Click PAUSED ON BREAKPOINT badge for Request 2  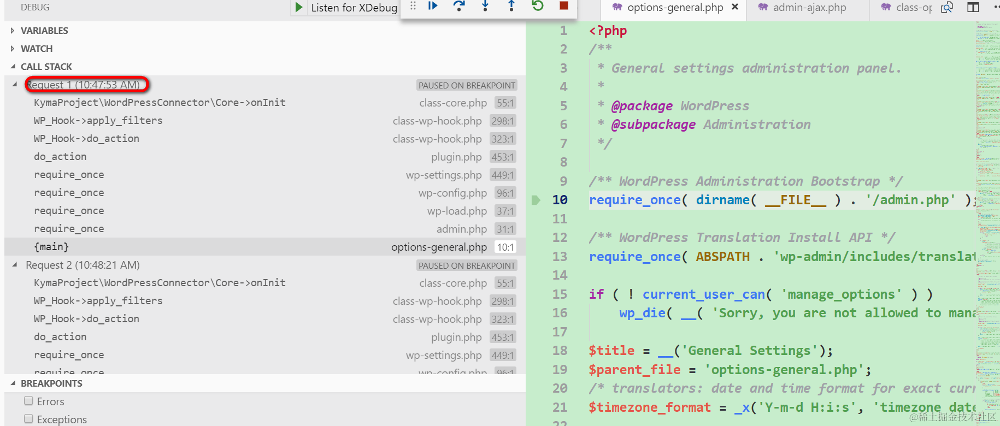click(467, 265)
